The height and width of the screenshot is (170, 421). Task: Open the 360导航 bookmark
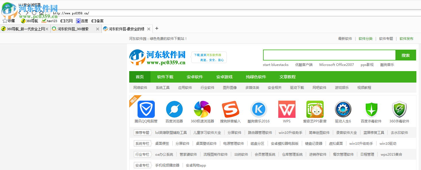(29, 21)
